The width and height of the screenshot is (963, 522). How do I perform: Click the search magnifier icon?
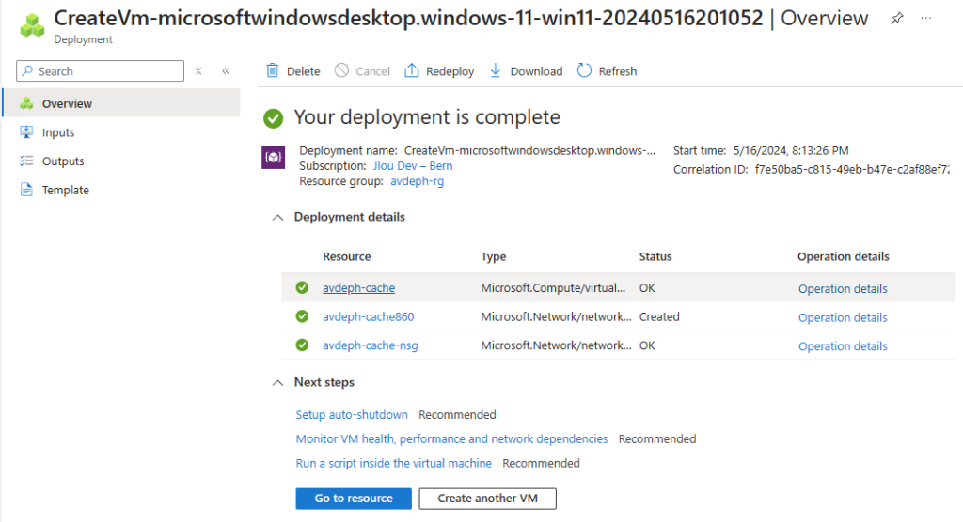pyautogui.click(x=27, y=71)
